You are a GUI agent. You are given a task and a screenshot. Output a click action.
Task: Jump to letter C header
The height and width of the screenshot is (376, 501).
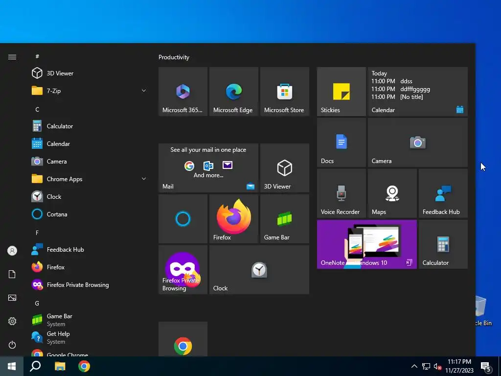click(x=37, y=109)
